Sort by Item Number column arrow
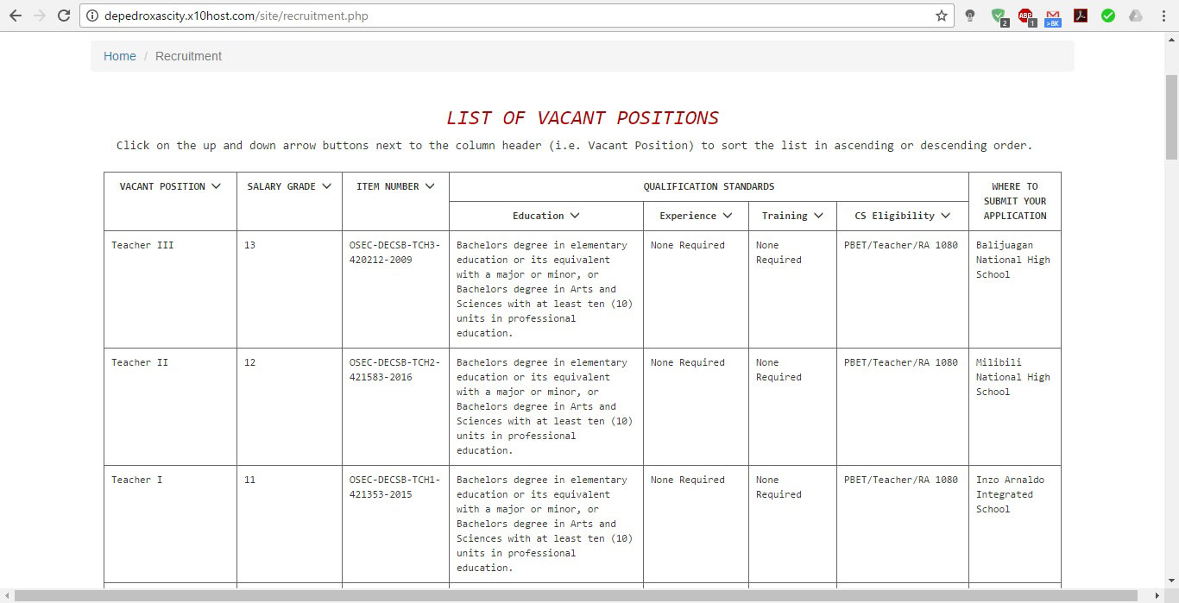The height and width of the screenshot is (603, 1179). [x=430, y=186]
